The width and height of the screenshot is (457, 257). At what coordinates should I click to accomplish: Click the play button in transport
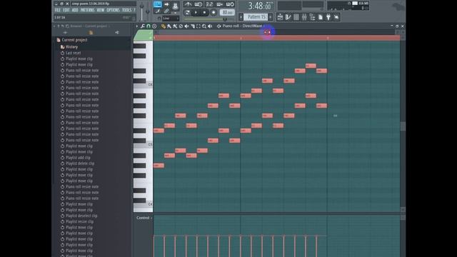pos(196,13)
